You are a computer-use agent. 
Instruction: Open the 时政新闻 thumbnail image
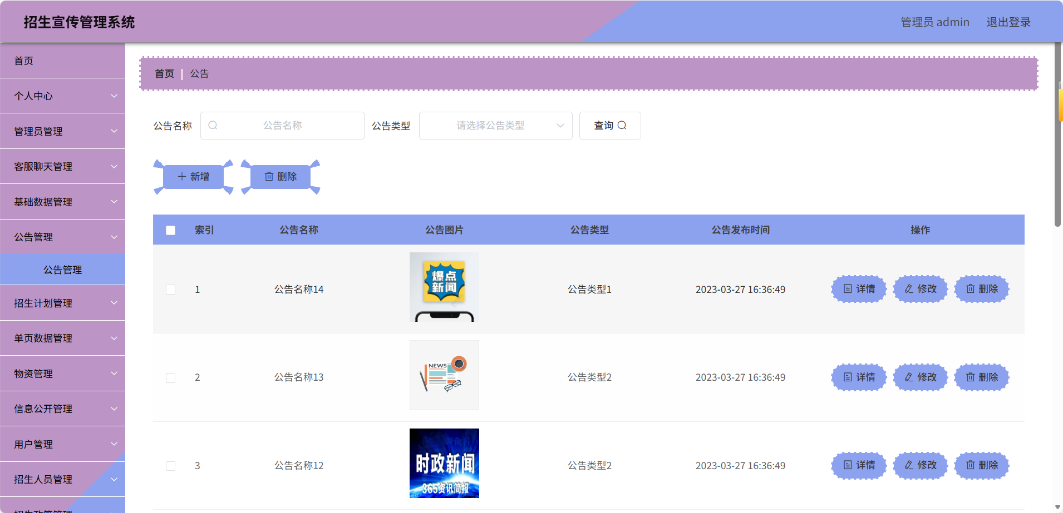coord(444,463)
